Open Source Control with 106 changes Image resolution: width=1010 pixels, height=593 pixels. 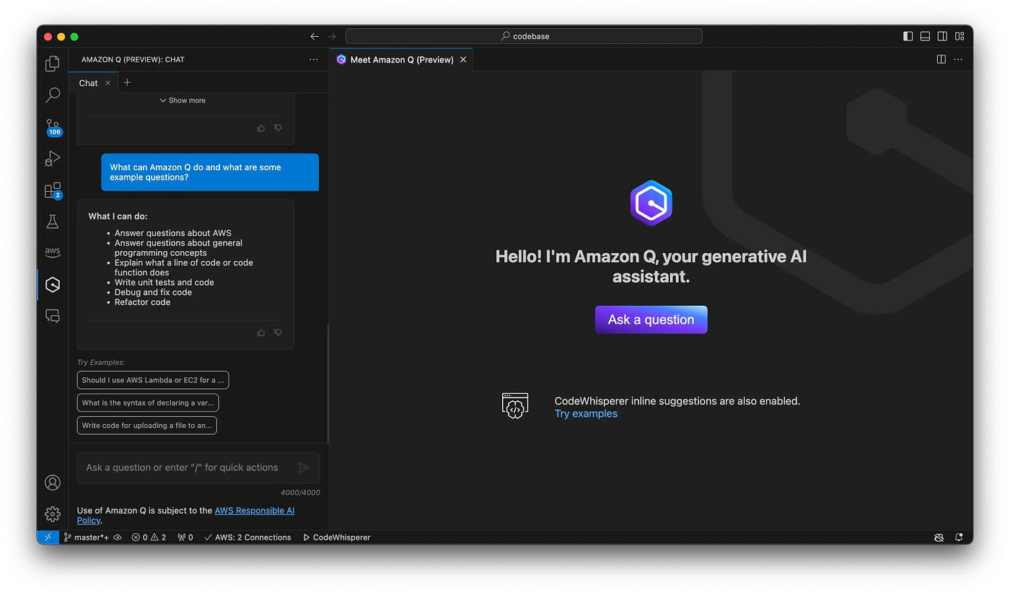pos(53,127)
